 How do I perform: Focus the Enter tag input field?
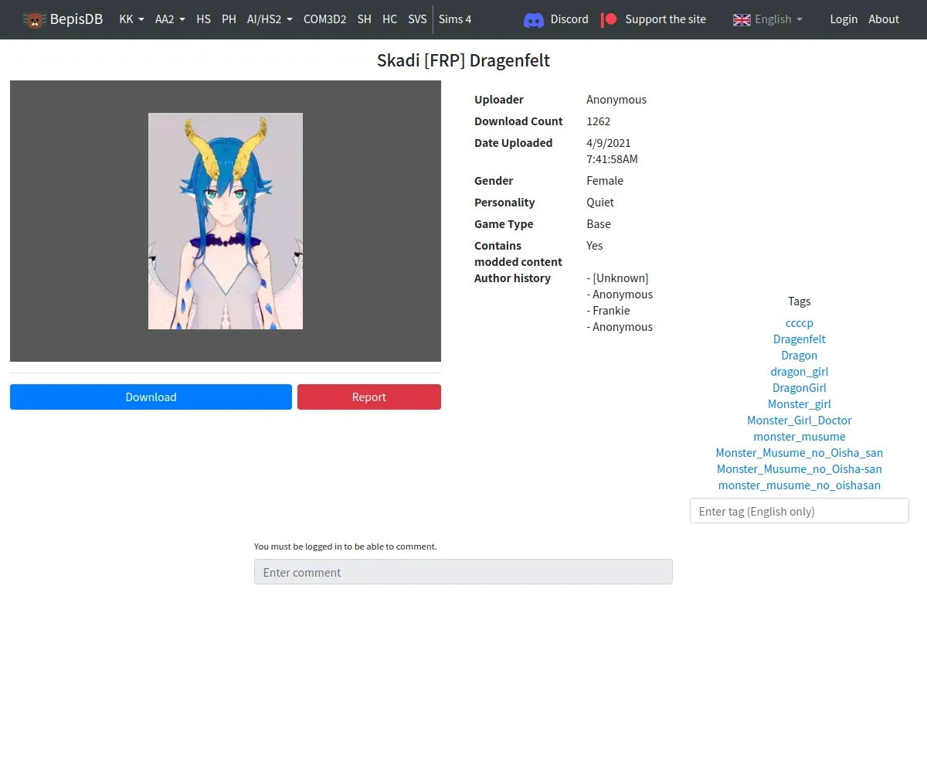[800, 511]
